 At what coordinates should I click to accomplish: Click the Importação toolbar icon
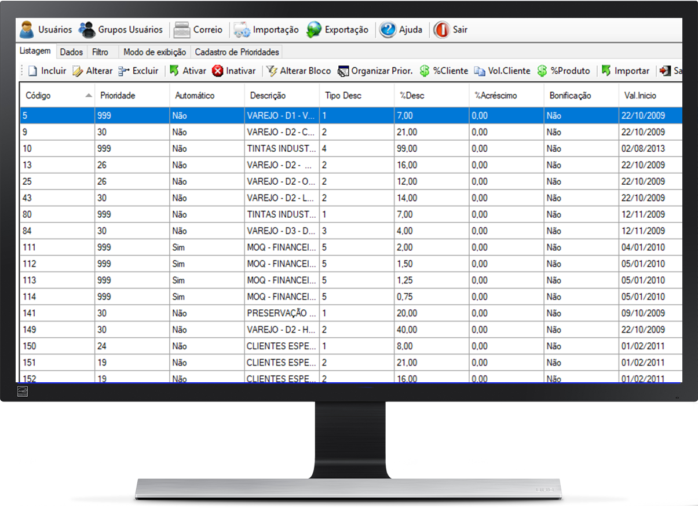point(242,30)
